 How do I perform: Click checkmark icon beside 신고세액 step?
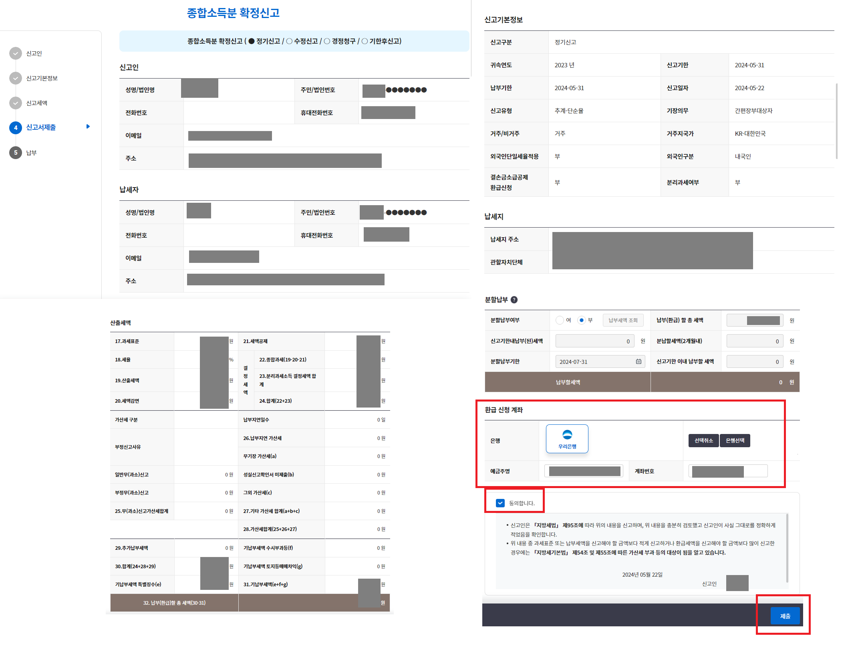coord(16,103)
